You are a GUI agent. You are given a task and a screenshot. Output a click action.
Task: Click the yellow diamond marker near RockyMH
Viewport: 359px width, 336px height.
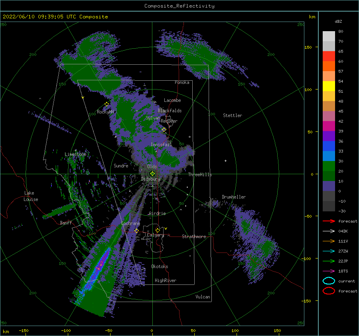click(x=107, y=104)
